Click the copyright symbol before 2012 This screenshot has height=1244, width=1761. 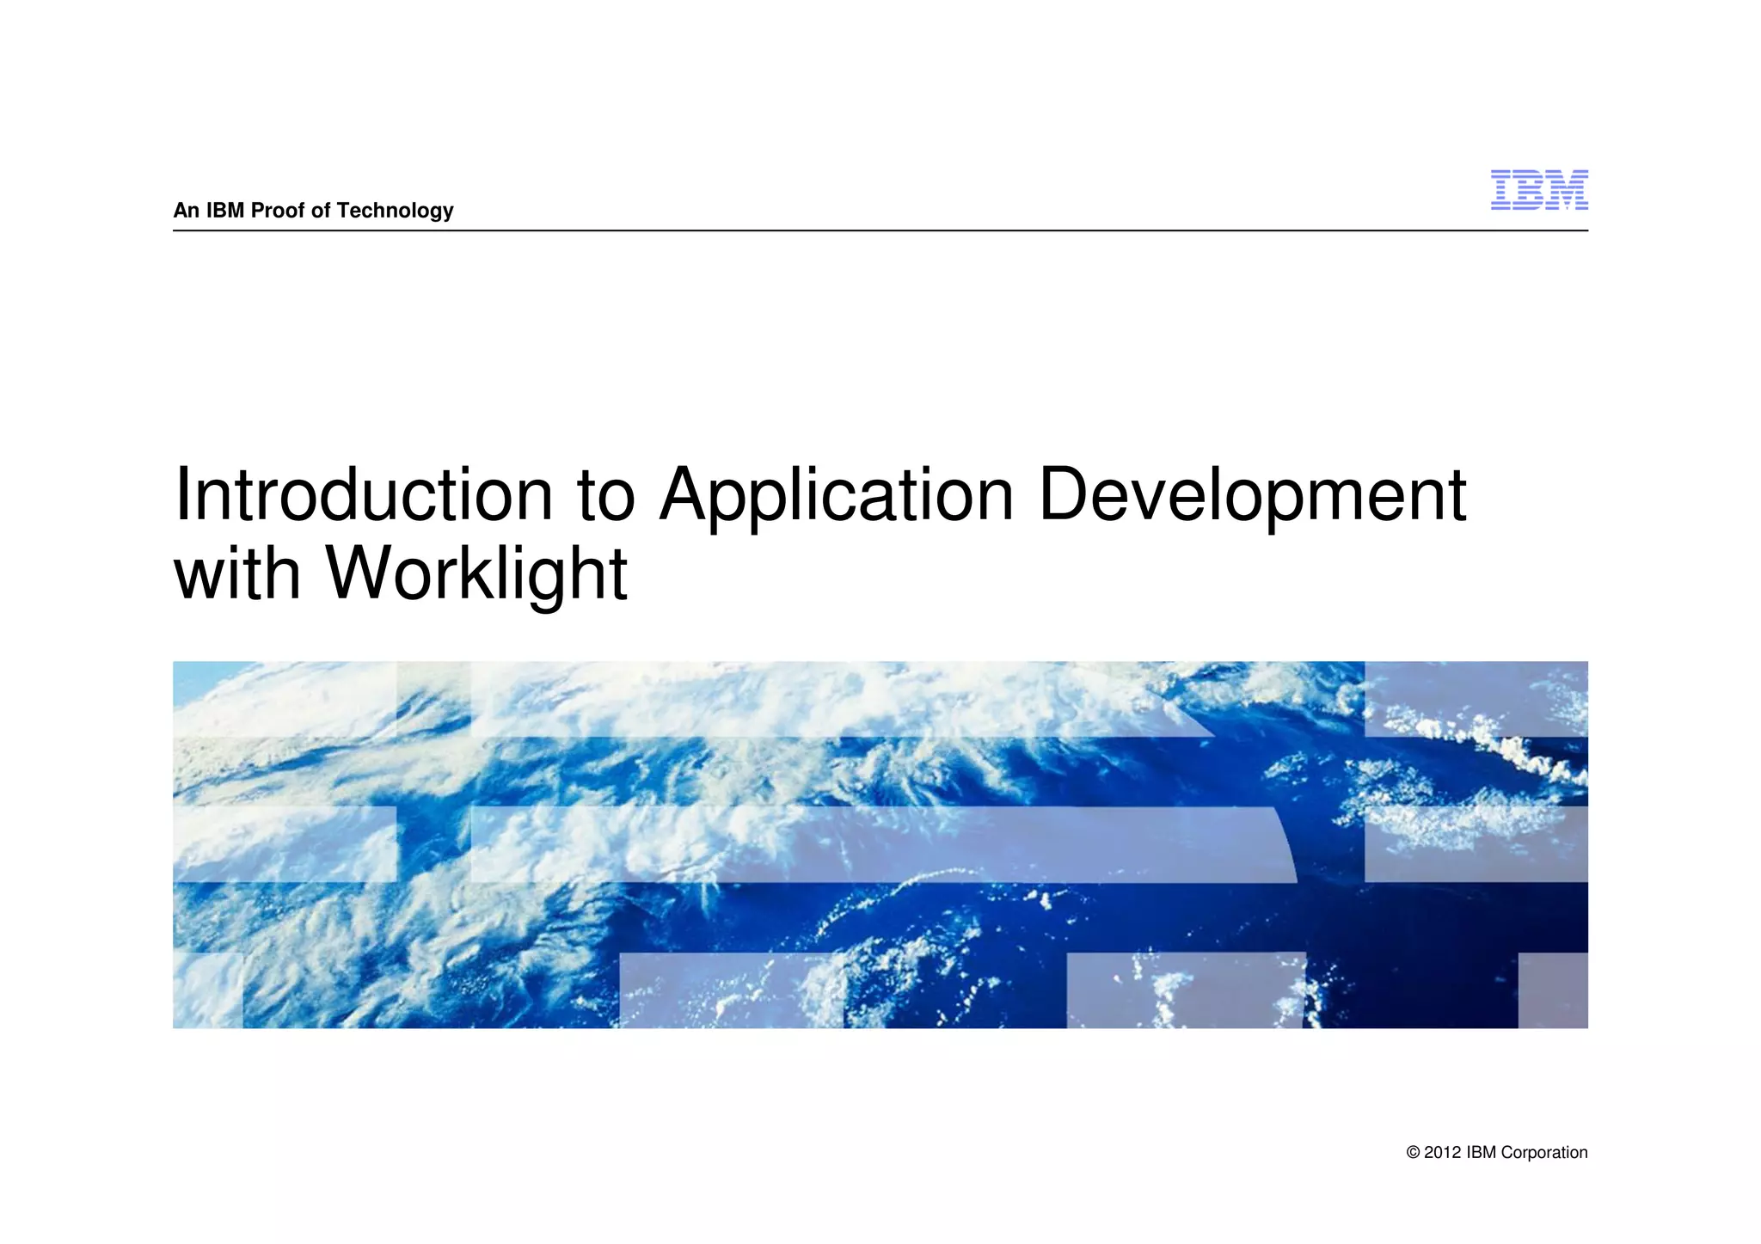coord(1413,1153)
